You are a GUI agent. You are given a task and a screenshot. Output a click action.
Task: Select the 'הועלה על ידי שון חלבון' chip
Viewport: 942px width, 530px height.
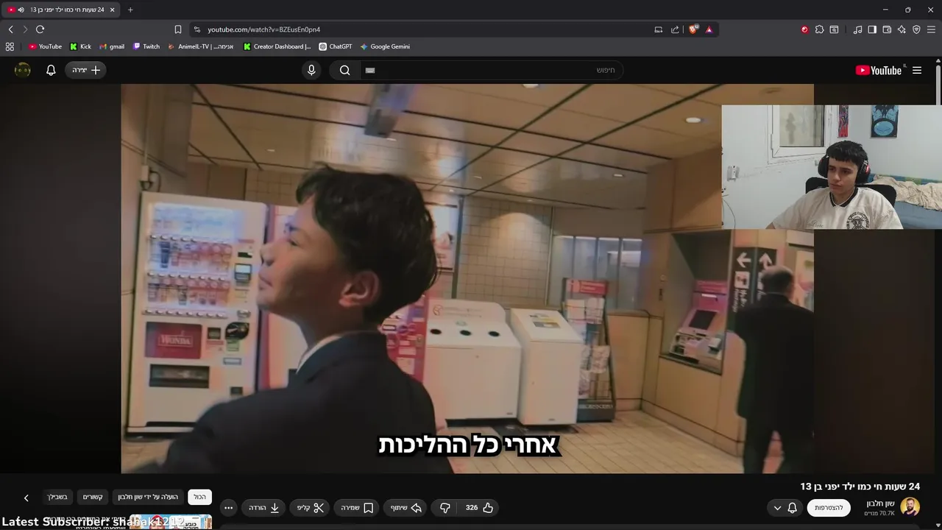[148, 497]
